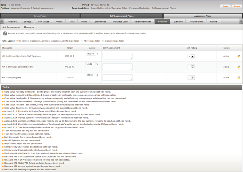Open task Action 1.3.1.1 Streamline Department Plans

[x=40, y=111]
